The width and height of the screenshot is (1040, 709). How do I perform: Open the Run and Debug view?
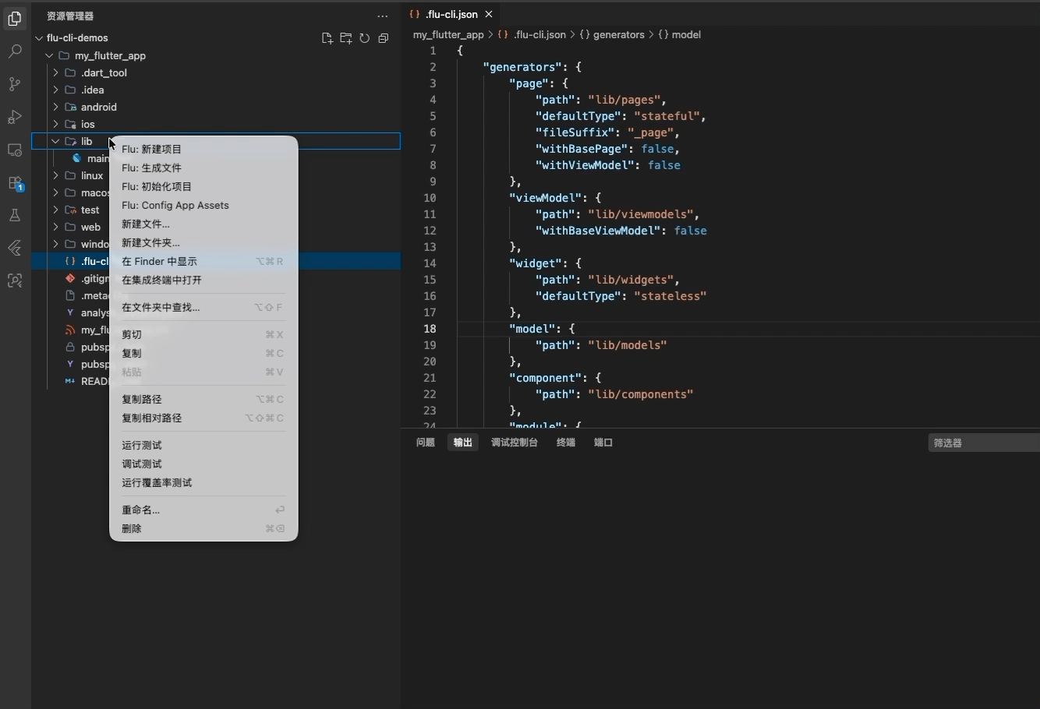(x=15, y=117)
